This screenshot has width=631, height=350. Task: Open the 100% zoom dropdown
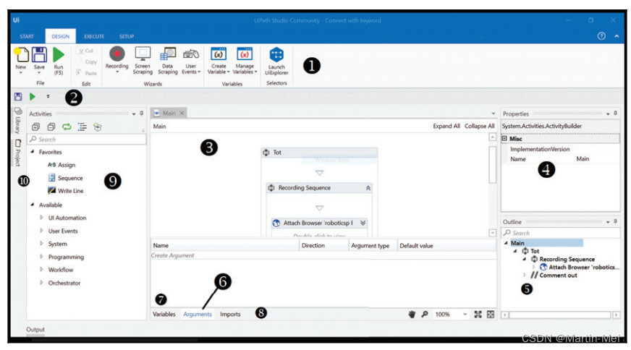point(465,314)
